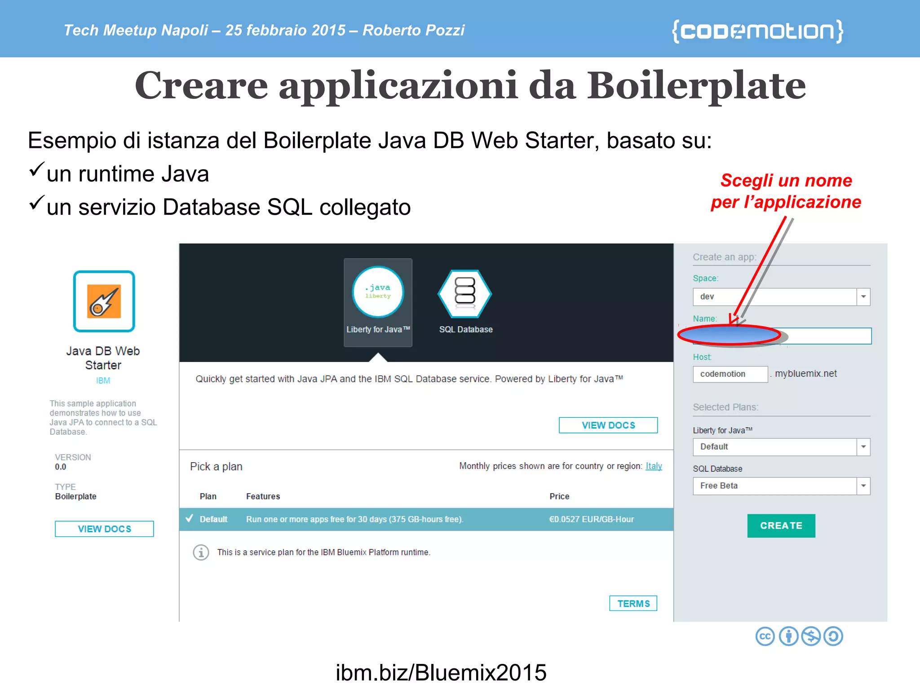Image resolution: width=920 pixels, height=690 pixels.
Task: Follow the Italy region link
Action: tap(654, 466)
